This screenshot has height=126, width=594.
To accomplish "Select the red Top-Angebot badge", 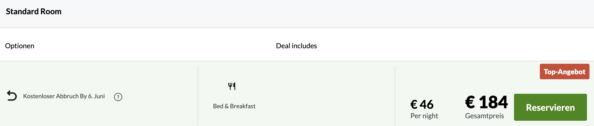I will coord(564,71).
